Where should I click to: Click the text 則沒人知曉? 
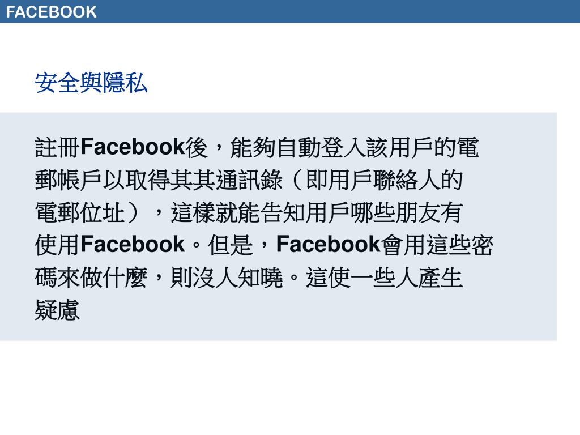tap(227, 278)
